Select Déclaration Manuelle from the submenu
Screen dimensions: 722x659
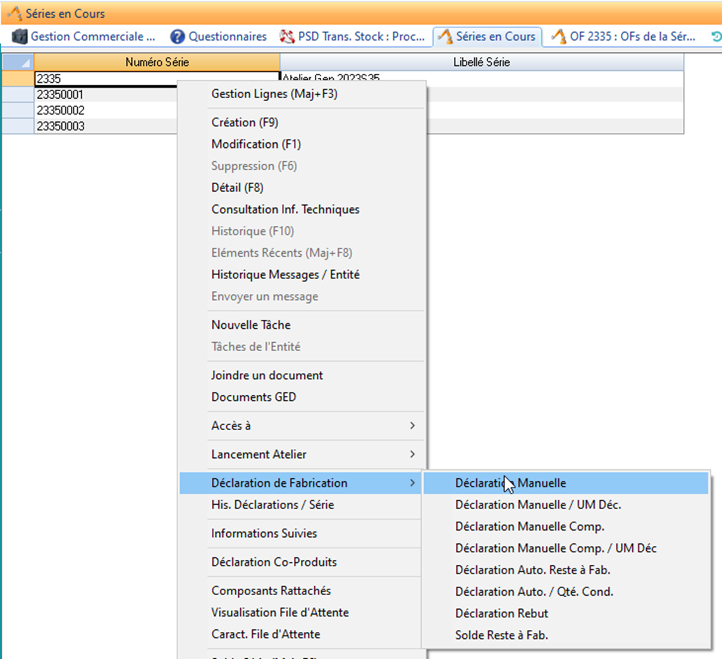point(510,483)
